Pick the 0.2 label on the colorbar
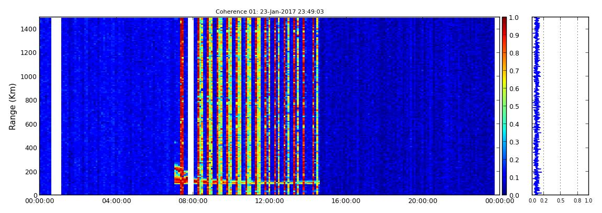 tap(514, 160)
